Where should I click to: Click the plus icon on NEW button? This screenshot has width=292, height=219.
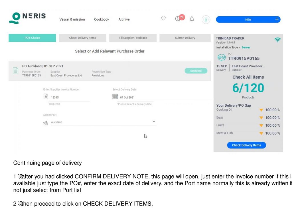pyautogui.click(x=277, y=19)
